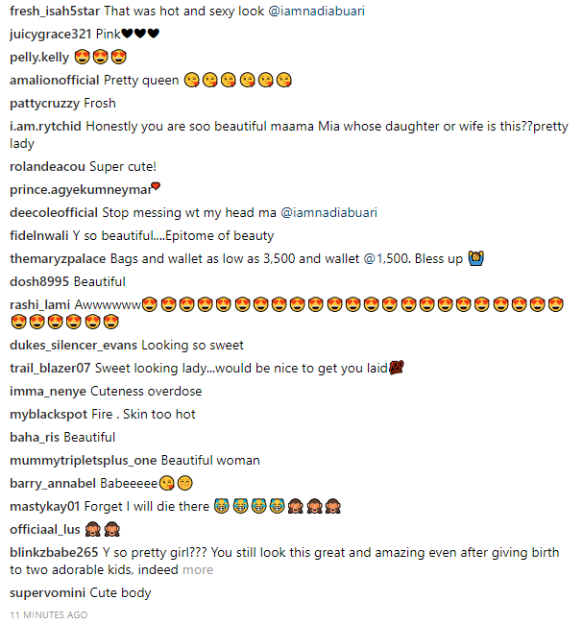
Task: Click the raised-hands emoji after "Bless up"
Action: click(x=475, y=259)
